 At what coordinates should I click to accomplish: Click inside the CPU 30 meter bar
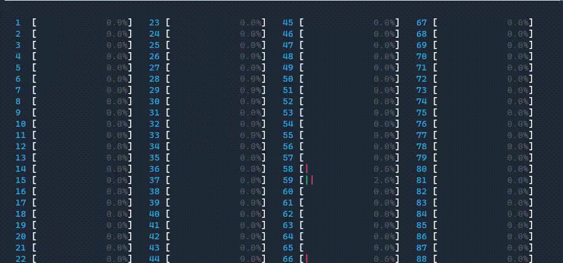(x=216, y=101)
